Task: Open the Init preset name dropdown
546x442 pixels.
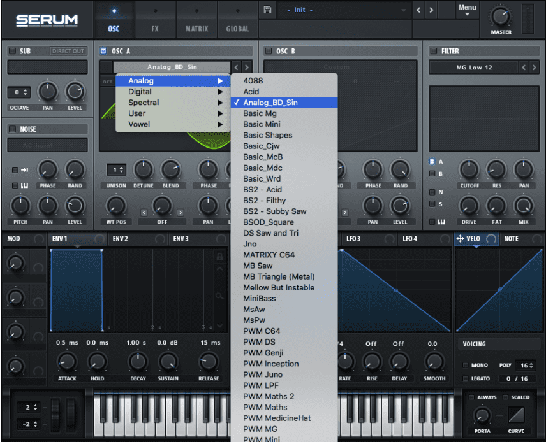Action: click(x=344, y=10)
